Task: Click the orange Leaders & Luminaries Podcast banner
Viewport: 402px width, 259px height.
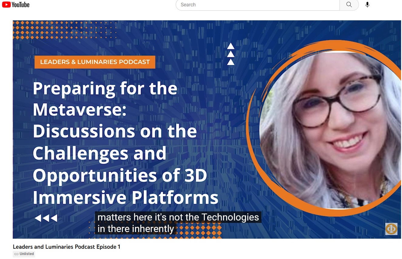Action: coord(95,62)
